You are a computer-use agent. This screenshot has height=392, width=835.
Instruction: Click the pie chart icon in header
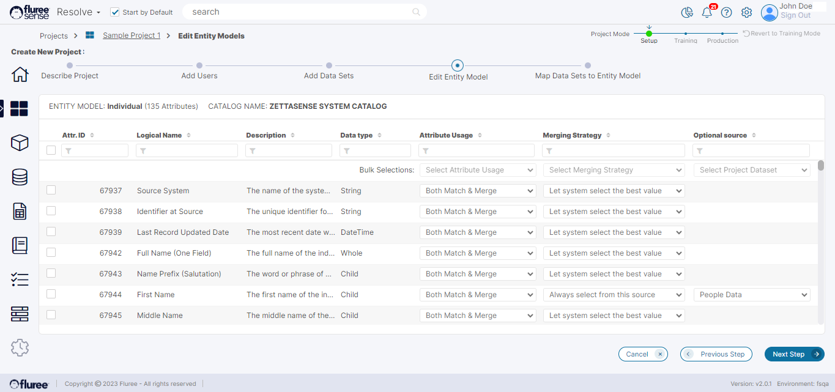click(x=687, y=12)
